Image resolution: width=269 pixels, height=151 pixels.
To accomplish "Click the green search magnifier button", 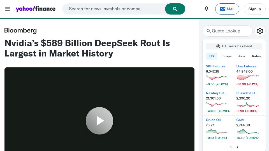I will point(175,9).
